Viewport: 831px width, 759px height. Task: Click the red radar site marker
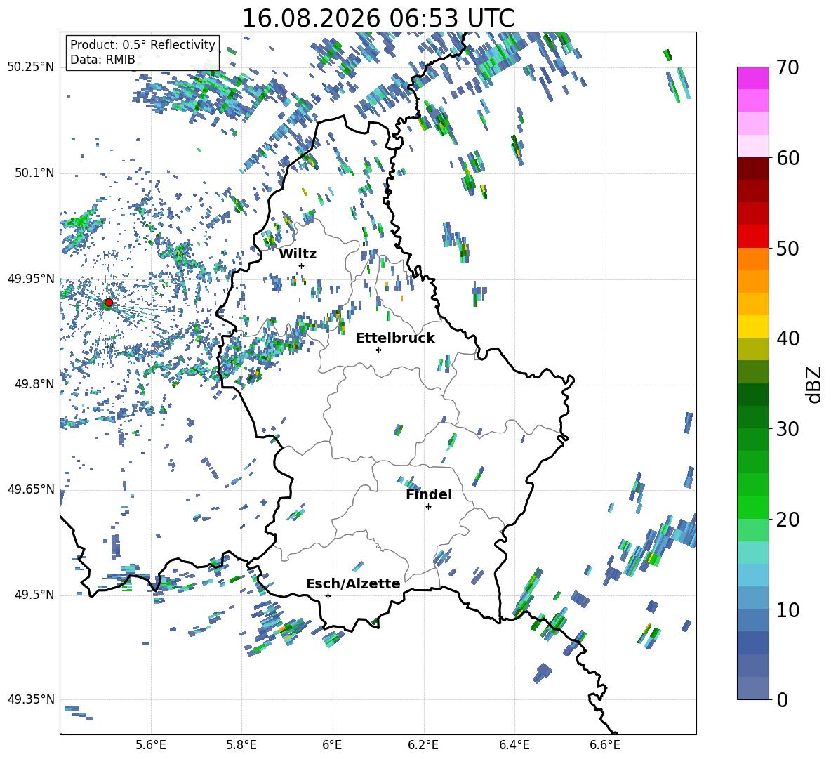[109, 302]
